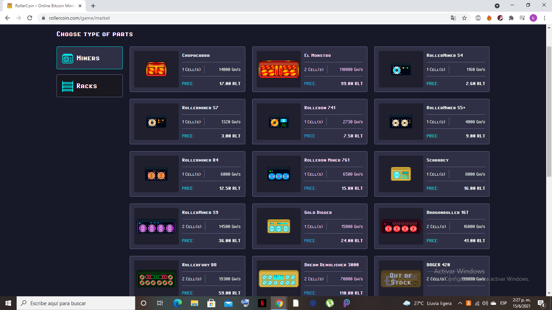
Task: Choose the RollerMiner S5+ miner icon
Action: (401, 122)
